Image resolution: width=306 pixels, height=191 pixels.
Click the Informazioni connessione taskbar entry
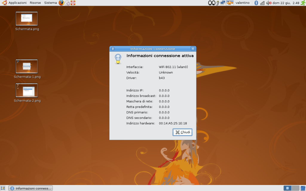31,188
